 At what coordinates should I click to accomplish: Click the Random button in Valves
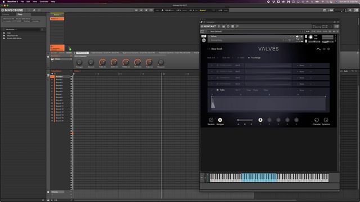tap(211, 120)
